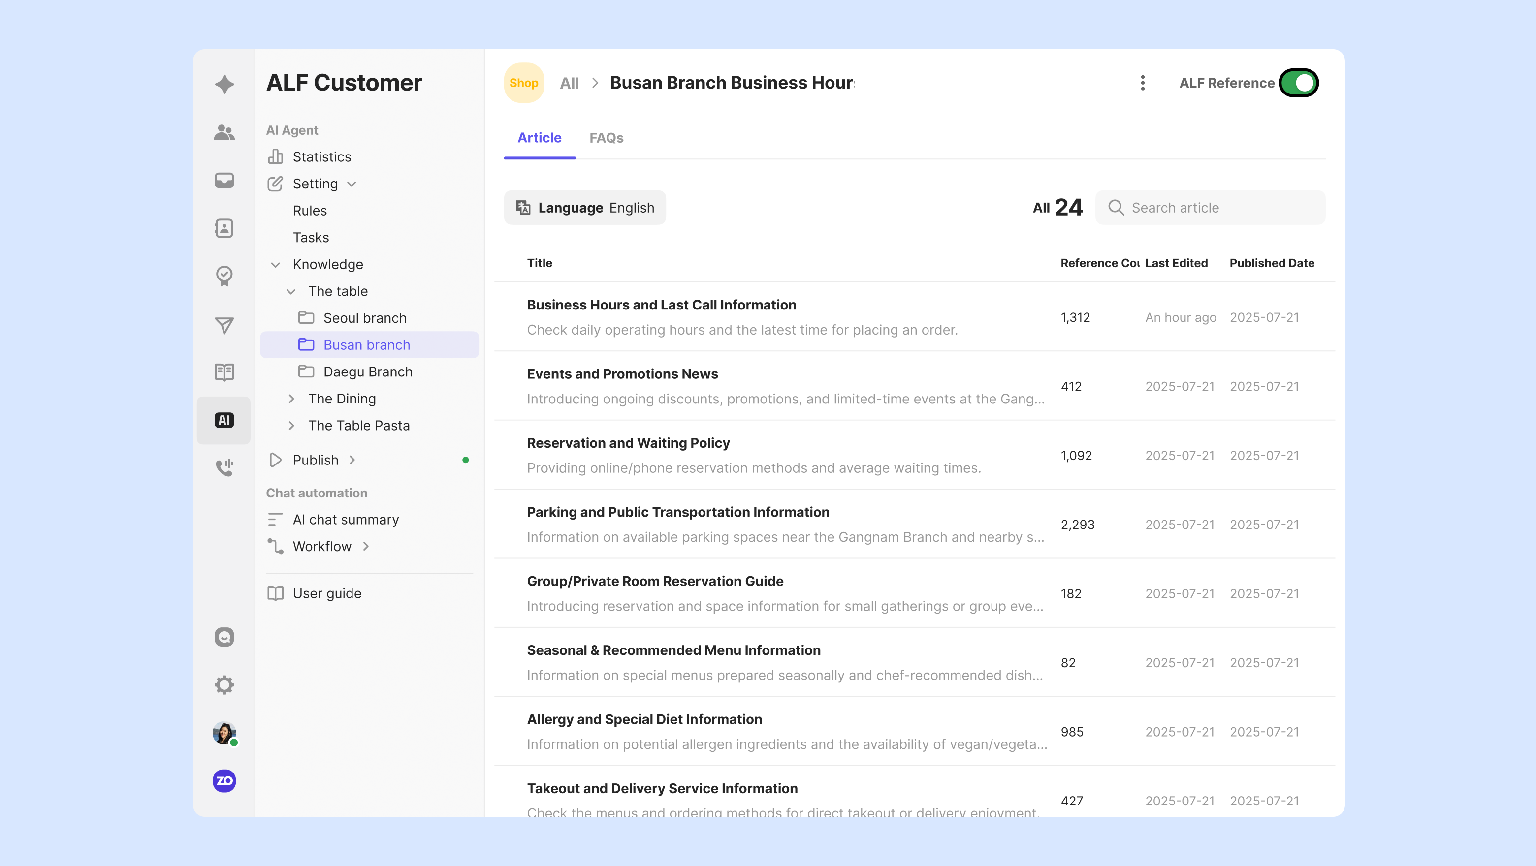Open the team contacts icon in sidebar
The height and width of the screenshot is (866, 1536).
[224, 132]
